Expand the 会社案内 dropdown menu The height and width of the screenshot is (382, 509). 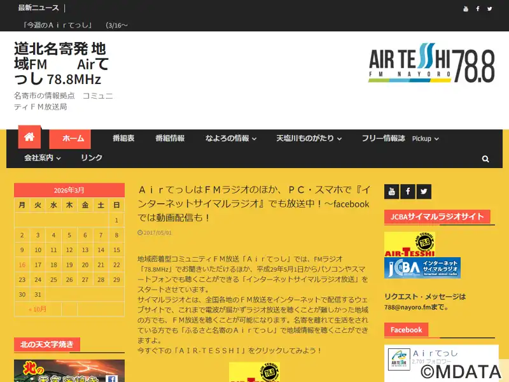[43, 158]
